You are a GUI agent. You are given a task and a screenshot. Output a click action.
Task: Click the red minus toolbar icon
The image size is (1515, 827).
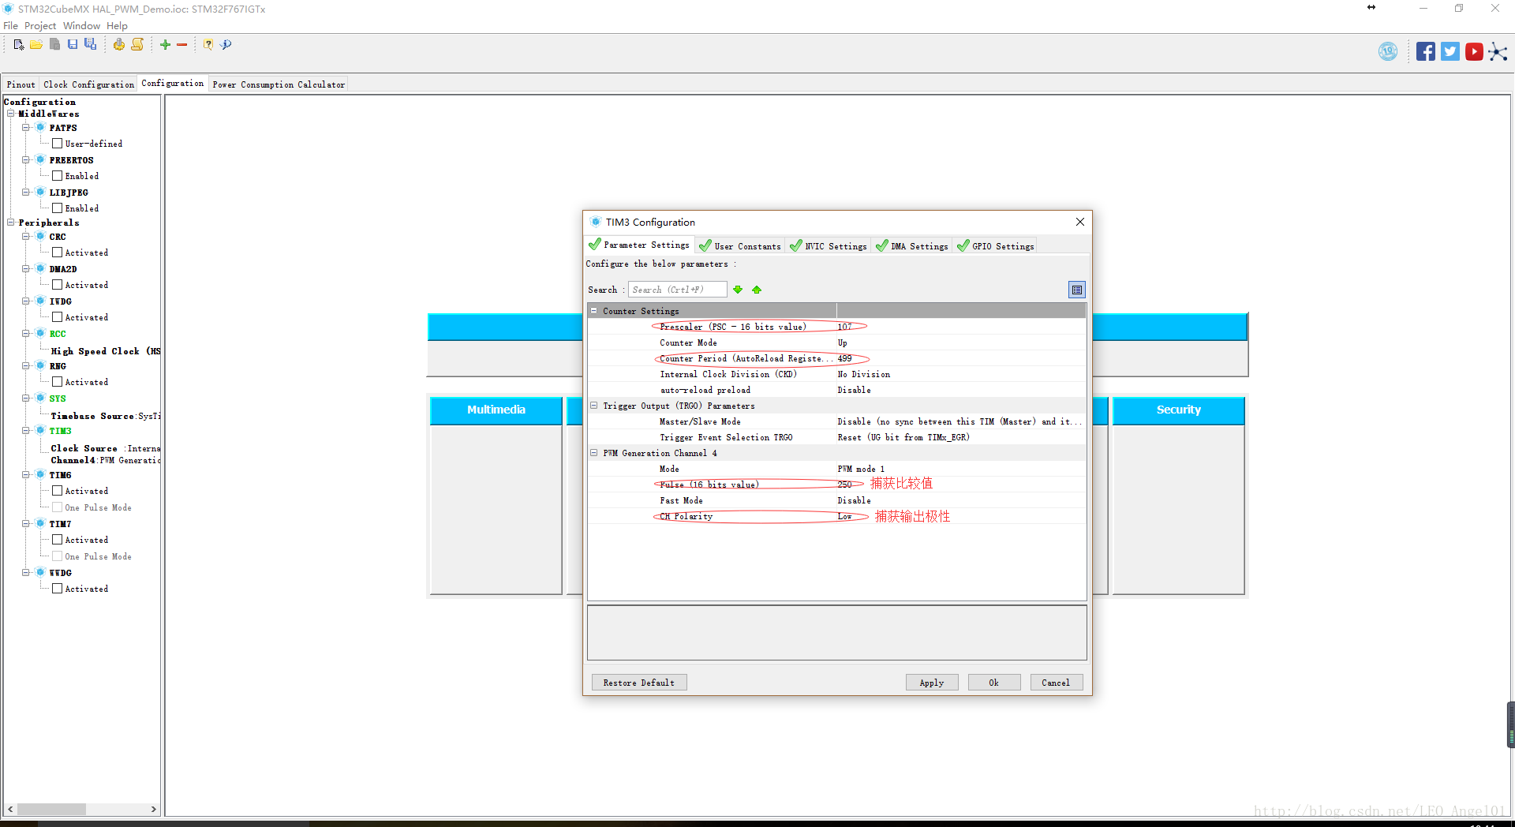(x=182, y=45)
